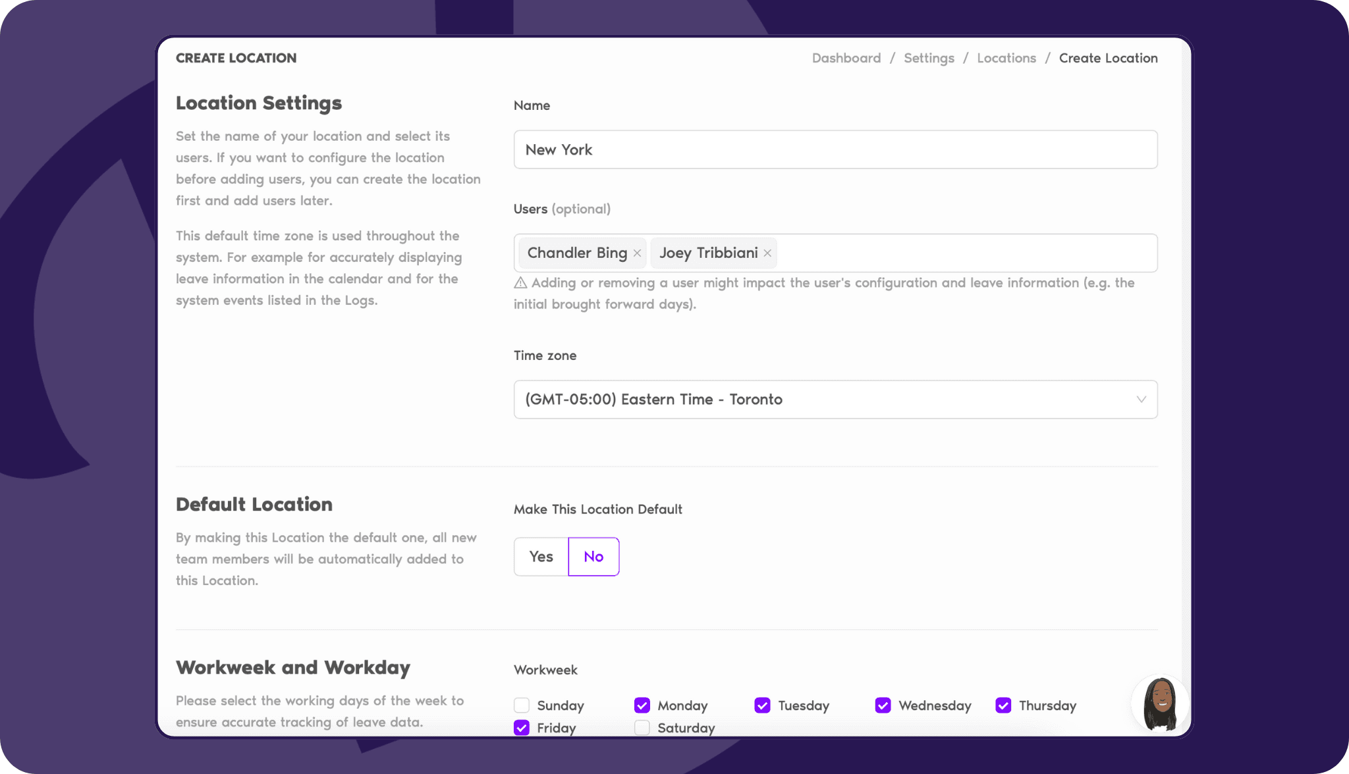Click the Users (optional) label

(562, 209)
